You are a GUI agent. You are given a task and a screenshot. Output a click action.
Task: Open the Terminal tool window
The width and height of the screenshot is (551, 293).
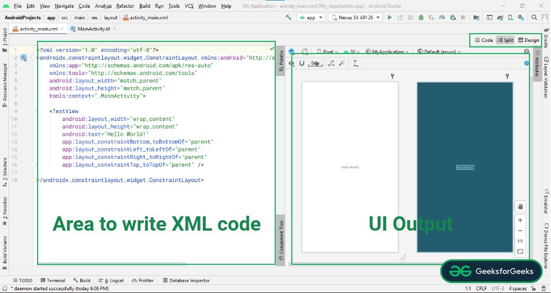pyautogui.click(x=53, y=280)
